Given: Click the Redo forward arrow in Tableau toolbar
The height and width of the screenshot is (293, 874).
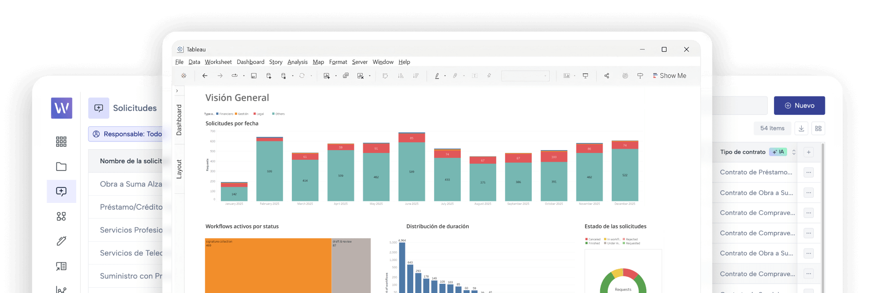Looking at the screenshot, I should (220, 76).
